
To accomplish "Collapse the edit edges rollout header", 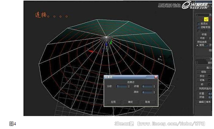I will coord(204,63).
